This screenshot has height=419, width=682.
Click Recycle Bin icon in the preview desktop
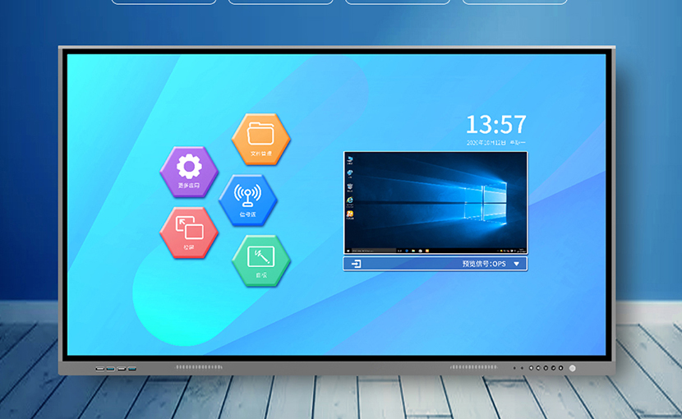350,187
